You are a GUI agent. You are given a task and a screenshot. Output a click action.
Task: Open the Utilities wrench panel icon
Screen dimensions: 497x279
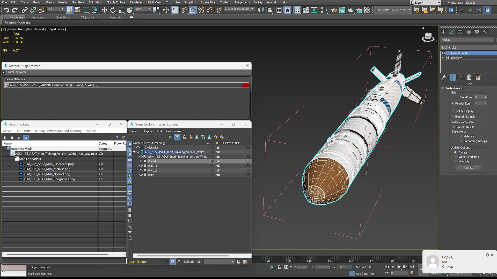coord(485,32)
